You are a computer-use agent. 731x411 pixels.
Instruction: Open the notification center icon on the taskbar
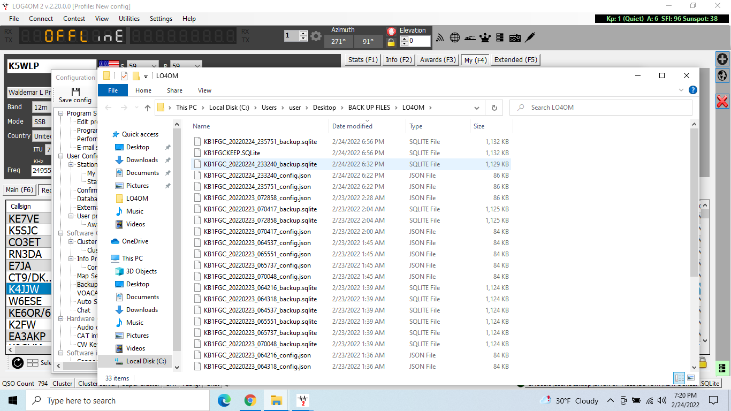(x=713, y=400)
